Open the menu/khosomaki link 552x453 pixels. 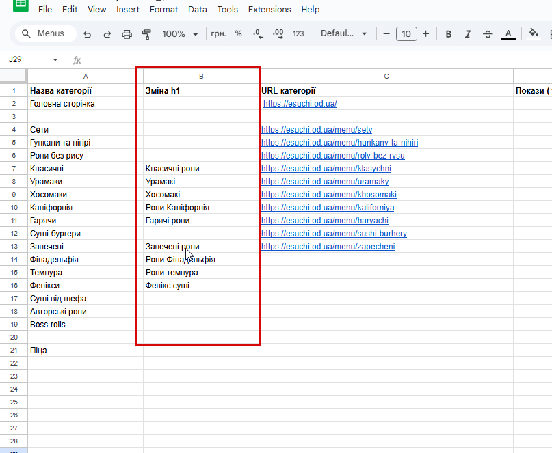[329, 195]
